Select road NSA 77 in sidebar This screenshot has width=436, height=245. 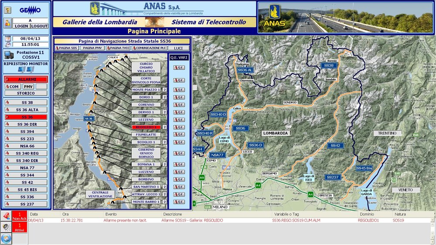26,168
